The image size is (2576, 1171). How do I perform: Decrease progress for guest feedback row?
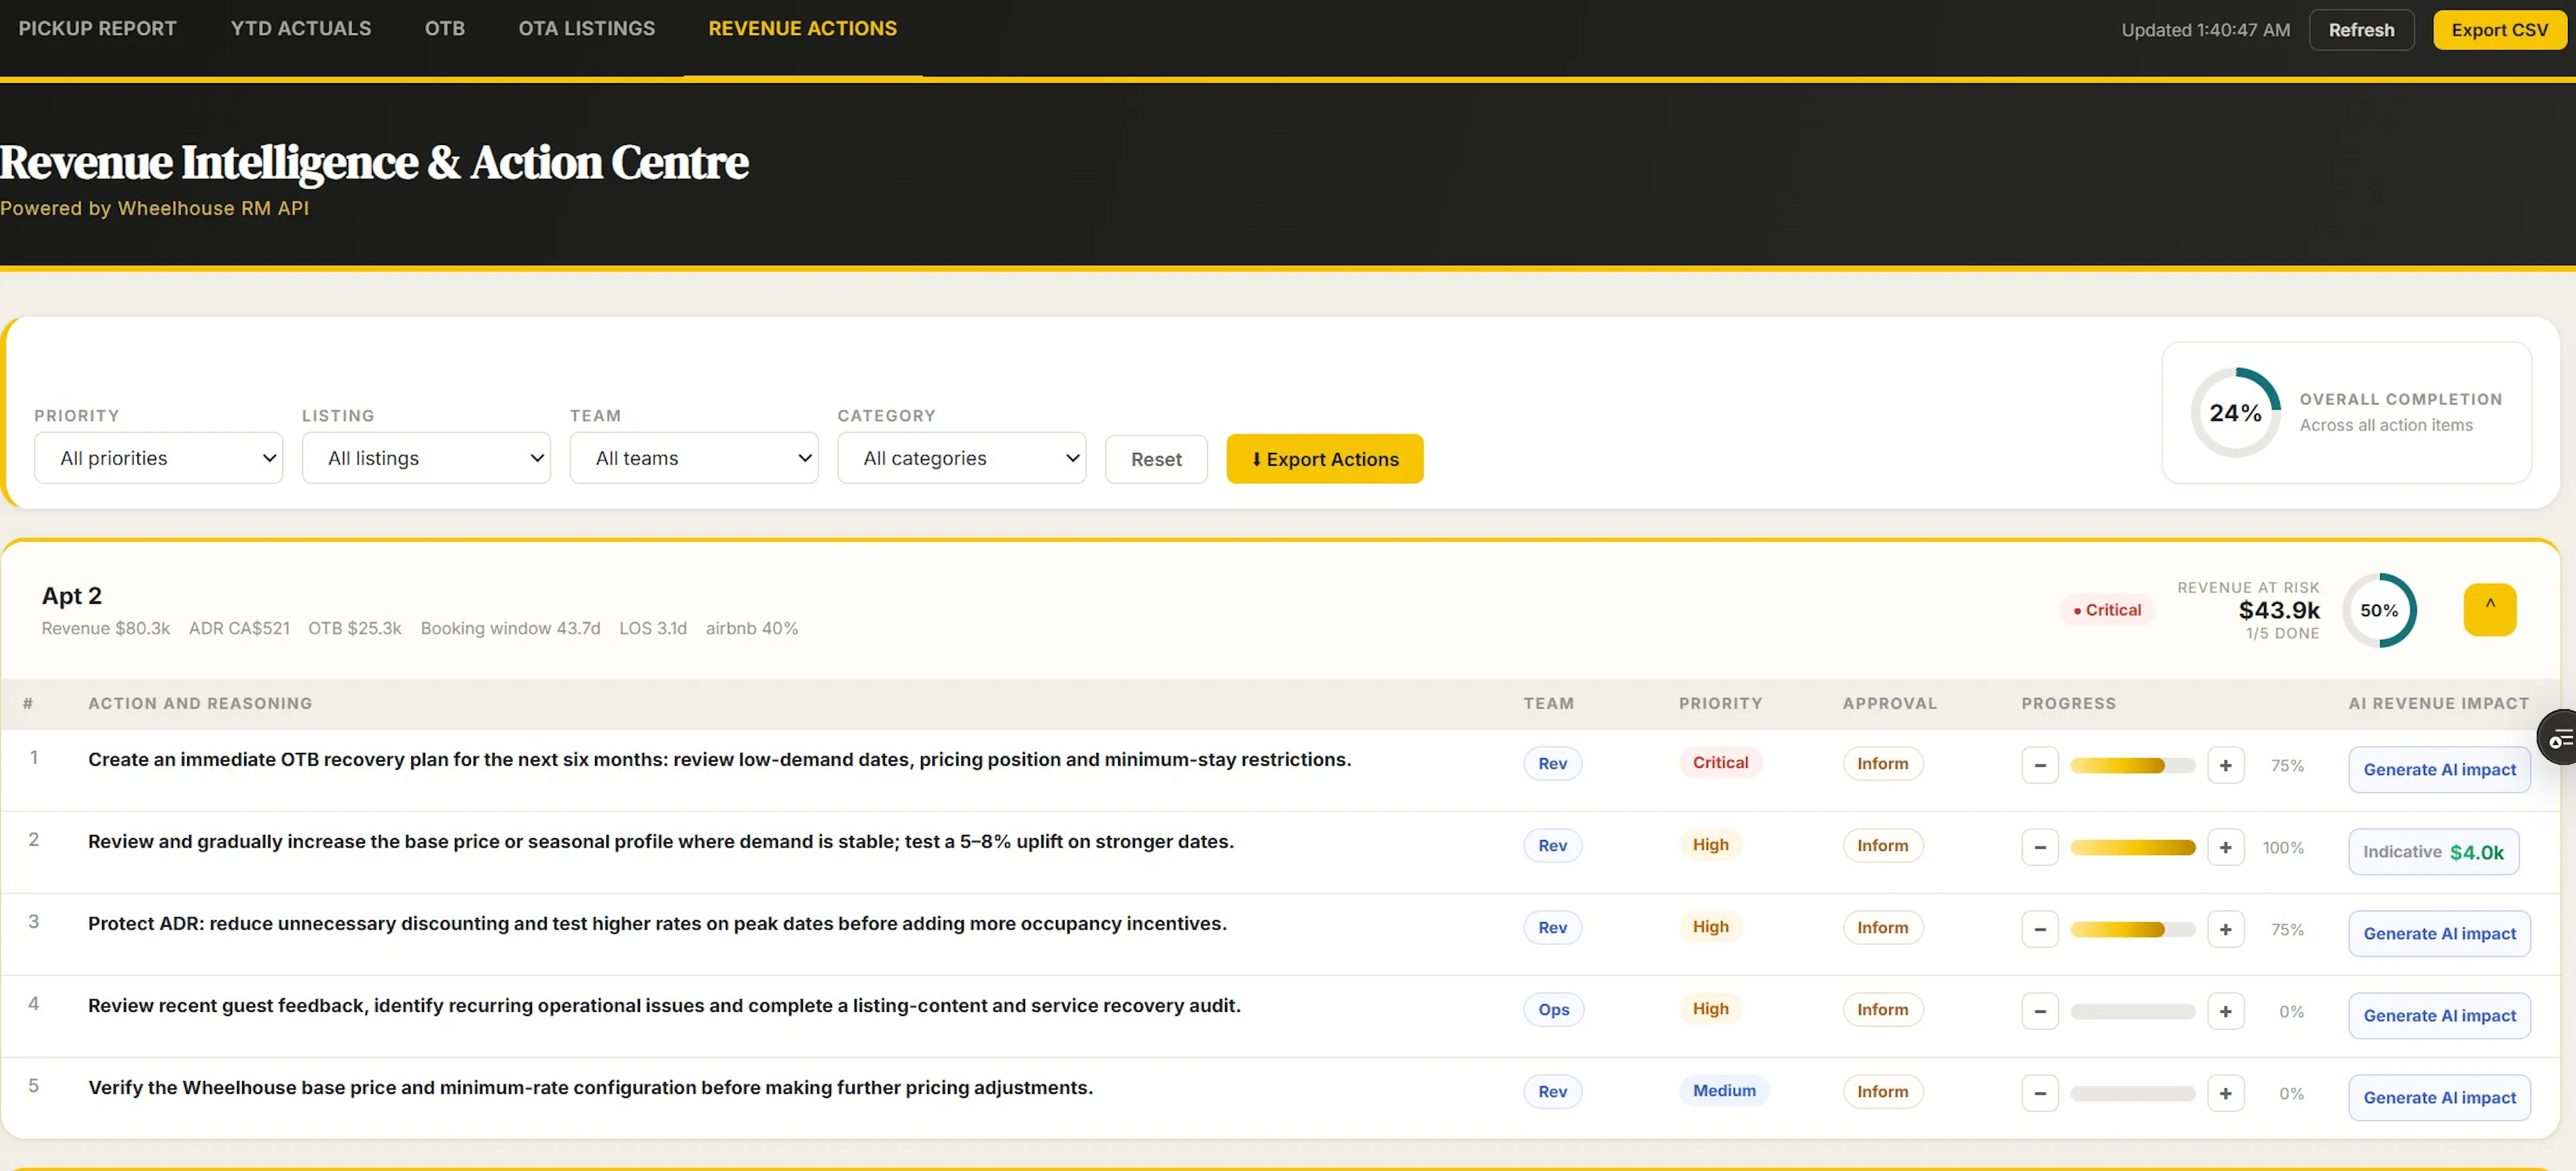pos(2040,1012)
